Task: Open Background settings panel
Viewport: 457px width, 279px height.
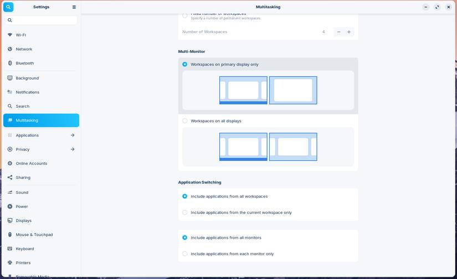Action: click(x=41, y=78)
